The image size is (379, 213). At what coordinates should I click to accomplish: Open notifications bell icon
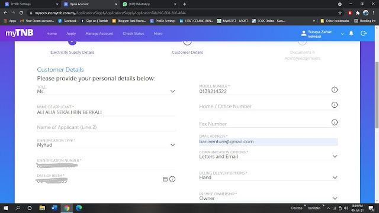click(x=351, y=33)
